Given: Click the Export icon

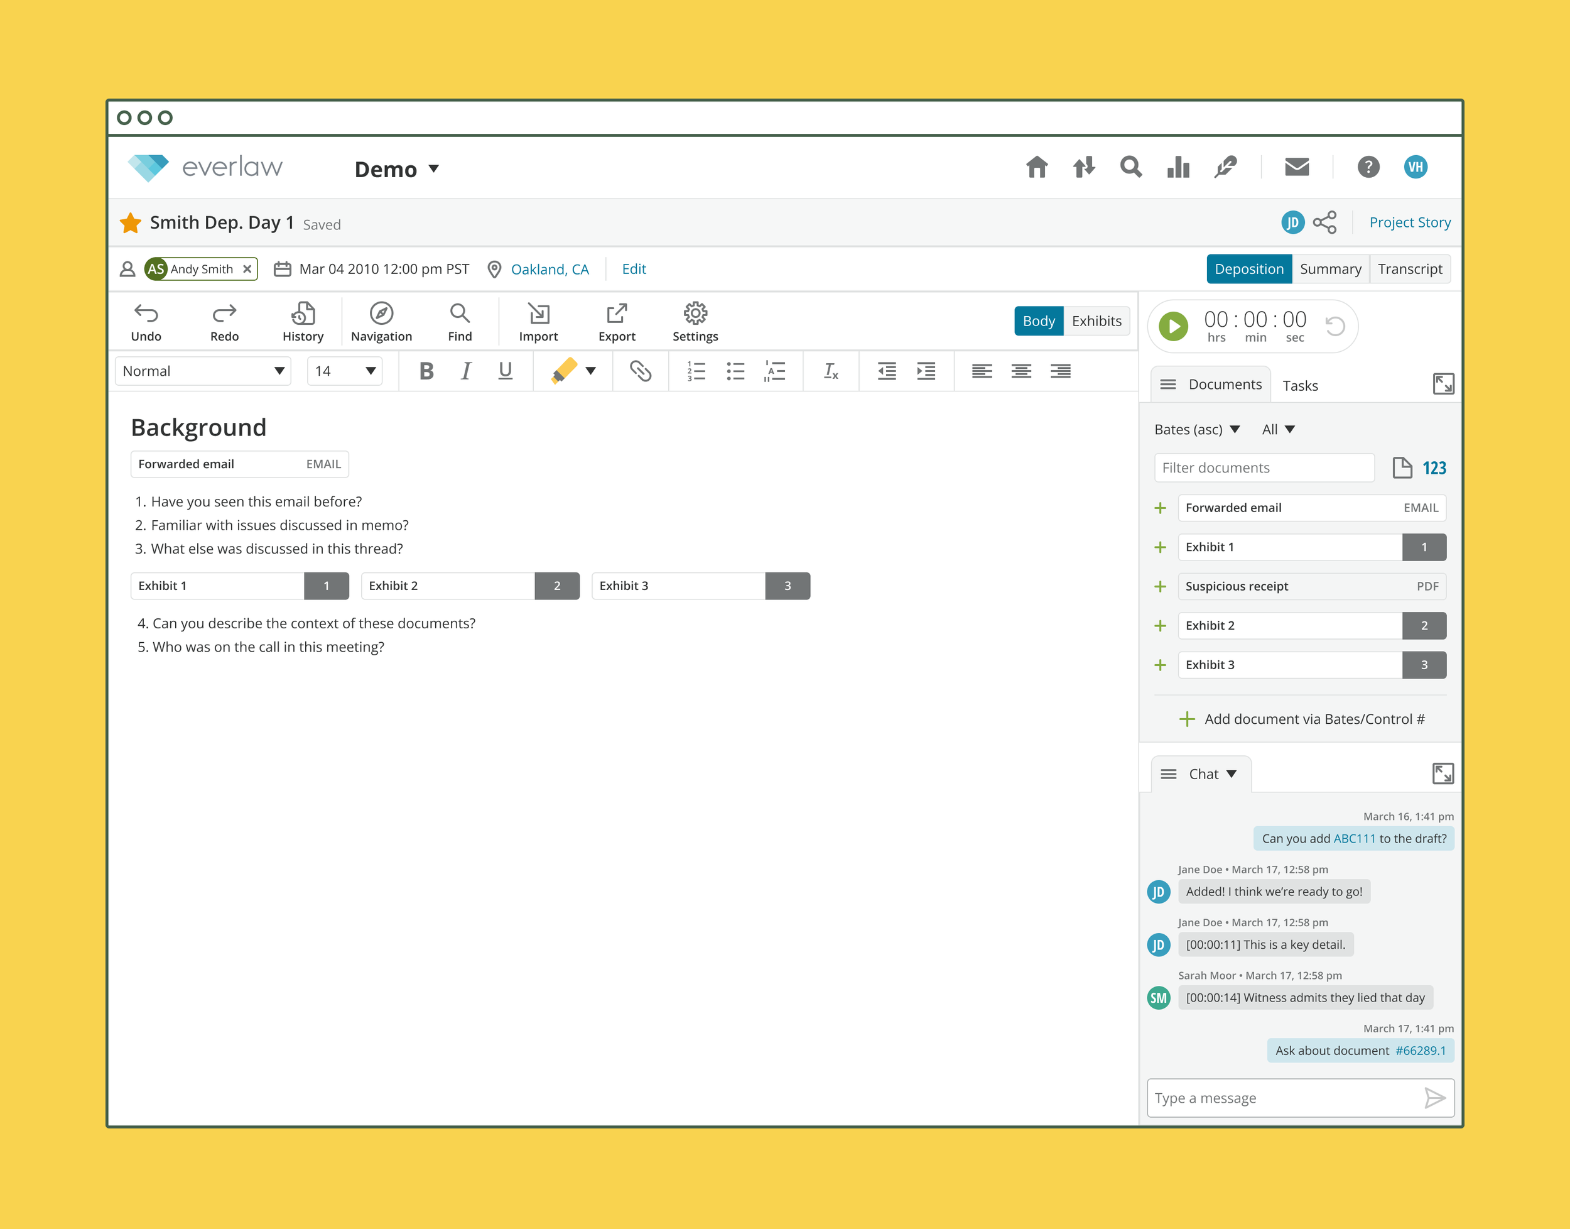Looking at the screenshot, I should click(616, 321).
